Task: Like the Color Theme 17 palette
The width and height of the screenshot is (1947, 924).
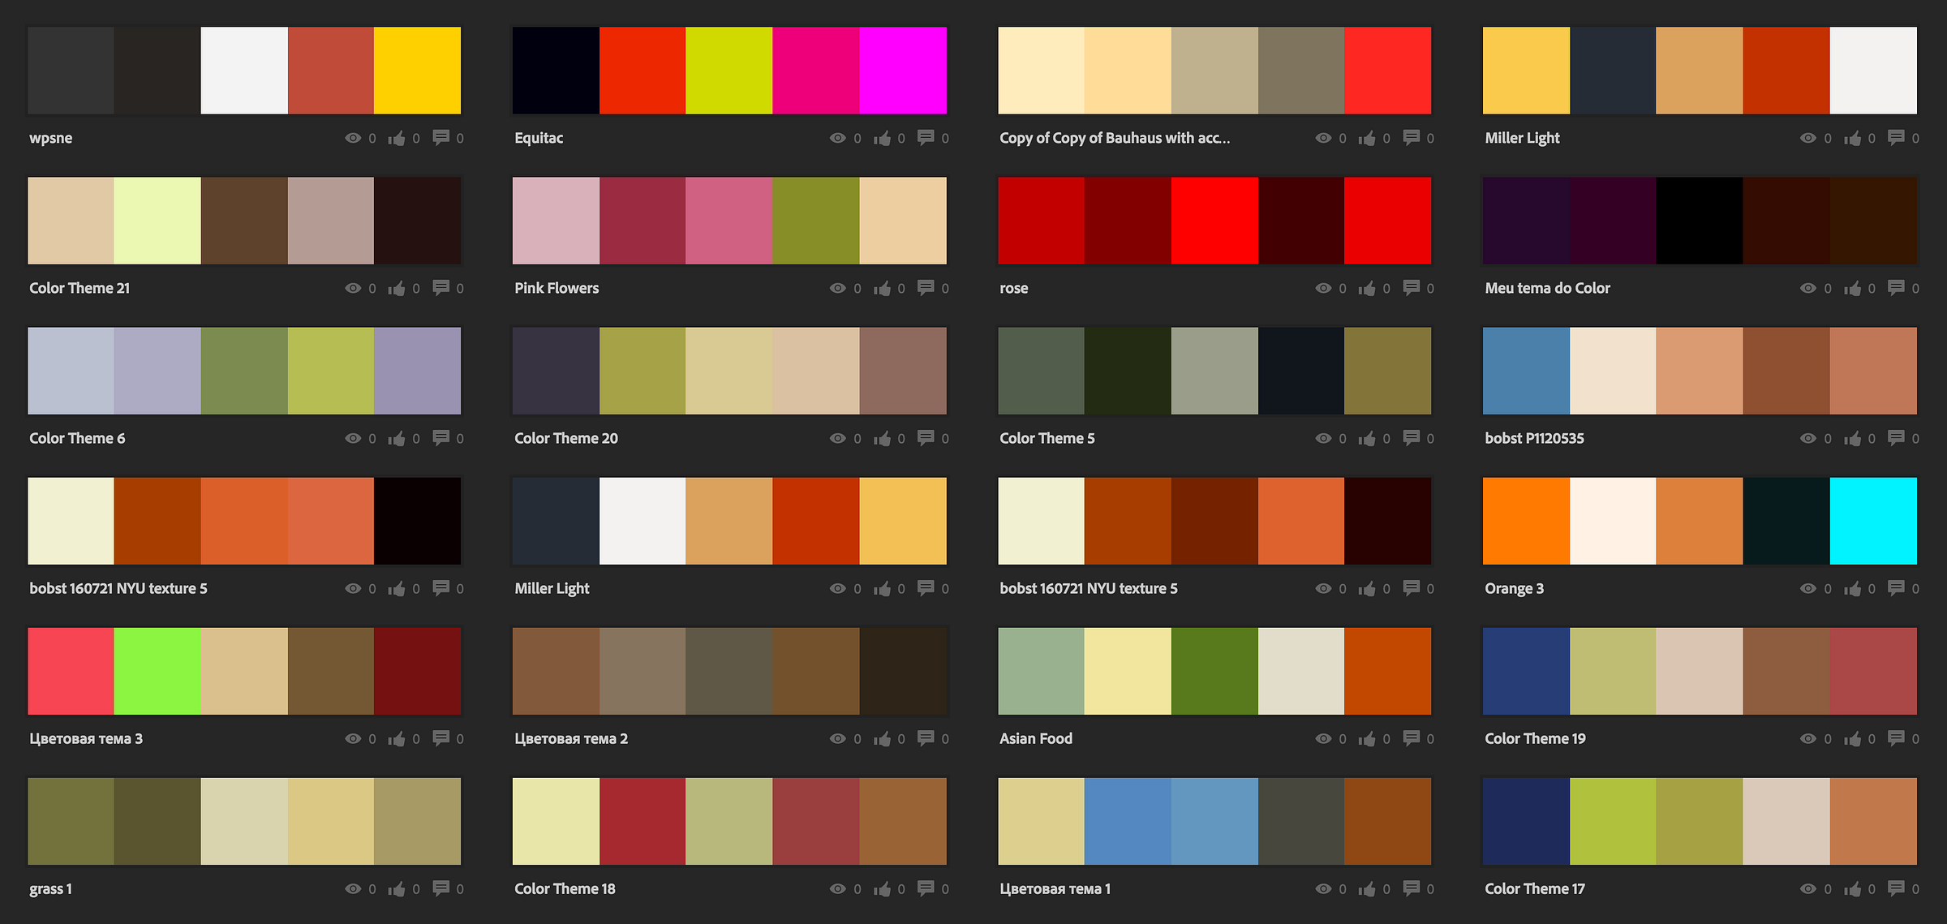Action: [1852, 889]
